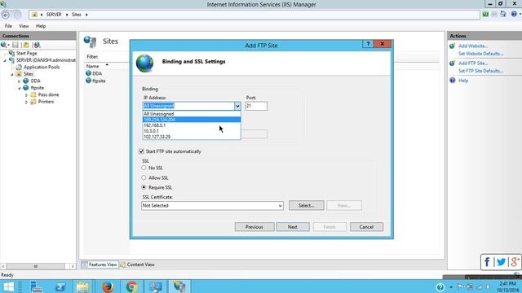
Task: Open PowerShell from the taskbar
Action: click(x=60, y=286)
